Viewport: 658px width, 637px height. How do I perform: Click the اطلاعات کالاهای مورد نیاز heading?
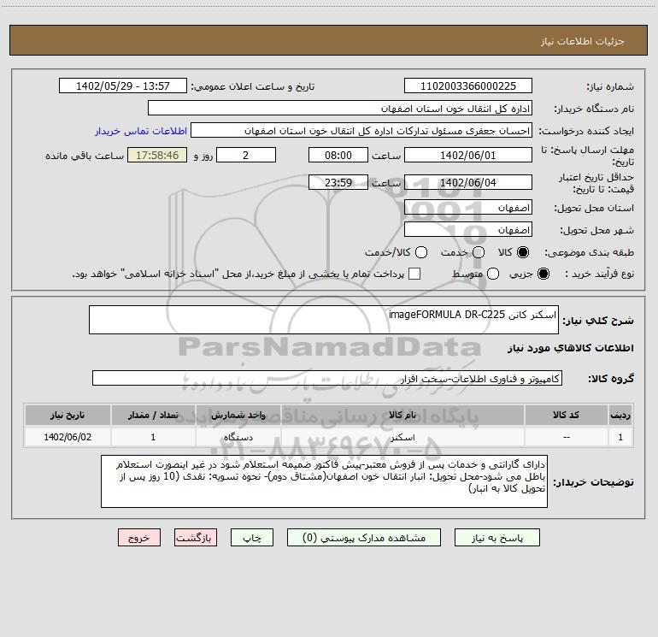[570, 348]
